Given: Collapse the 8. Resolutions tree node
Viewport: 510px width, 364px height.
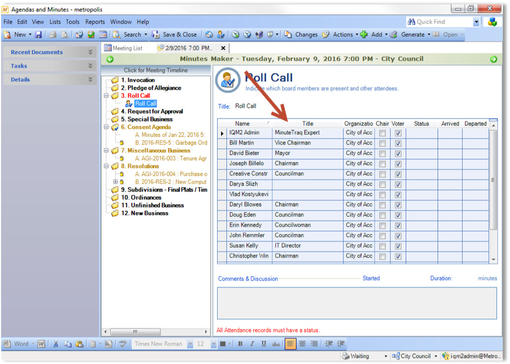Looking at the screenshot, I should (106, 166).
